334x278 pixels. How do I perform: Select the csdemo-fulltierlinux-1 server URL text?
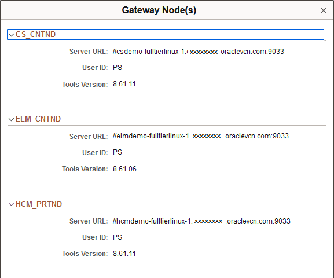[x=199, y=52]
